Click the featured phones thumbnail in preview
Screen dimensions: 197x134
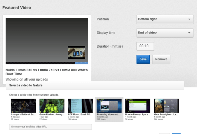tap(77, 53)
